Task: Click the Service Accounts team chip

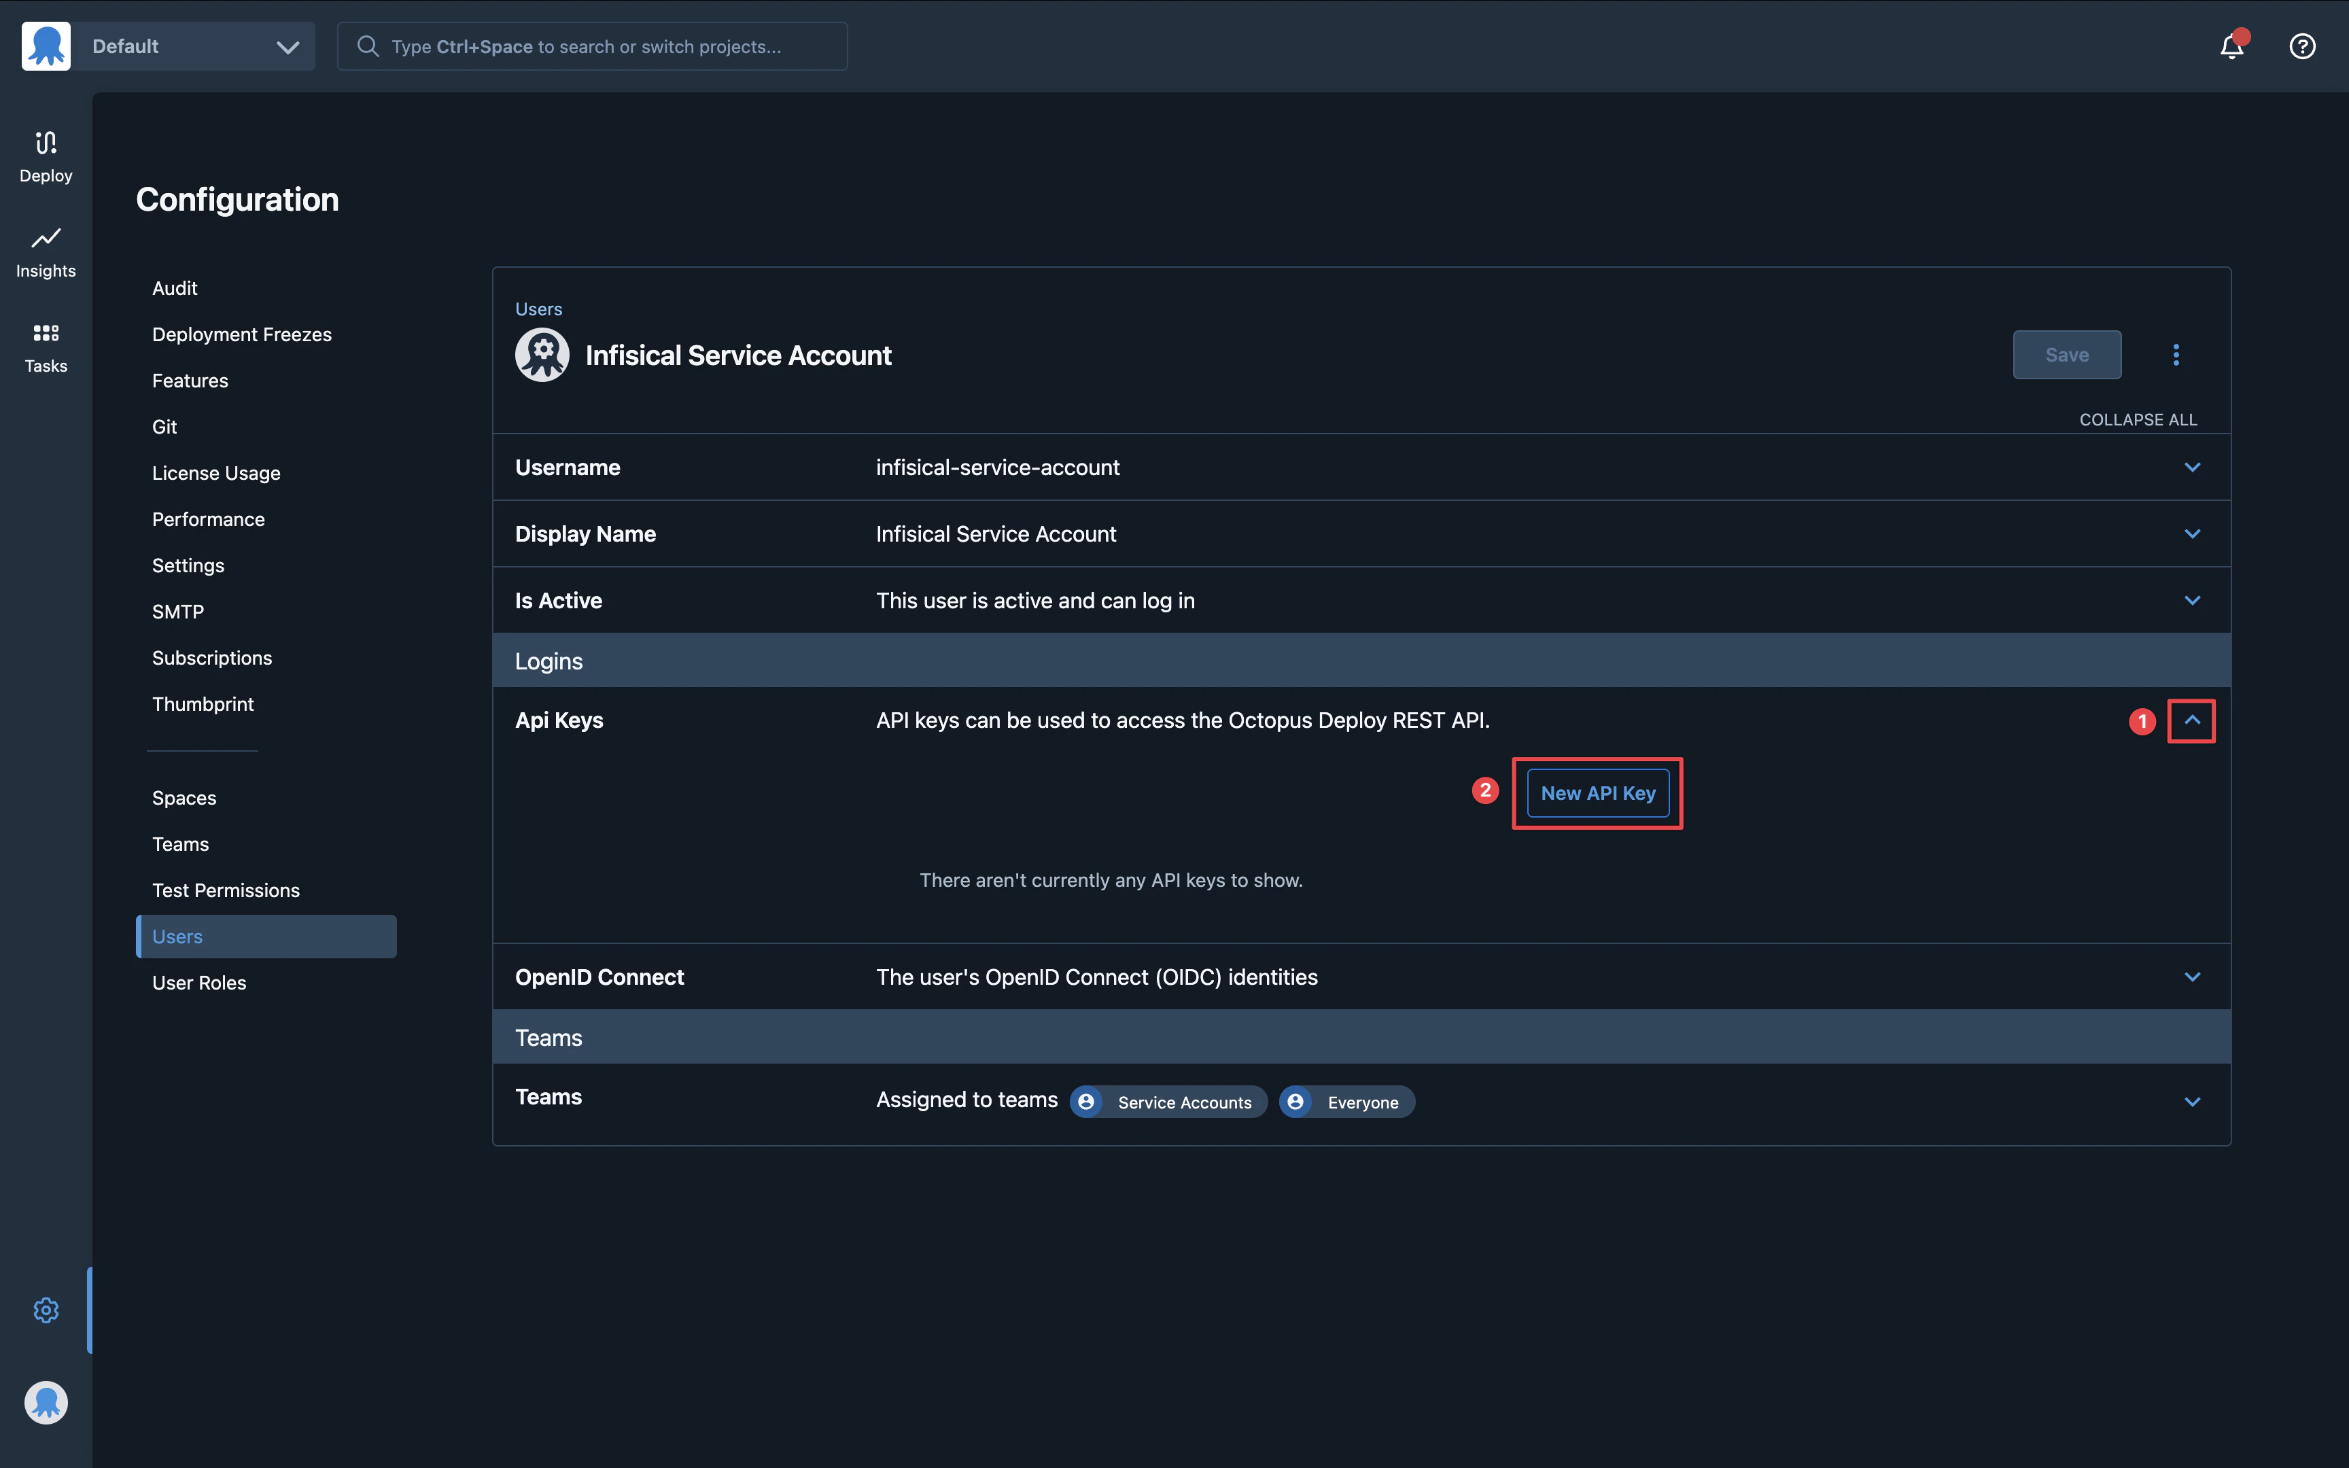Action: point(1168,1102)
